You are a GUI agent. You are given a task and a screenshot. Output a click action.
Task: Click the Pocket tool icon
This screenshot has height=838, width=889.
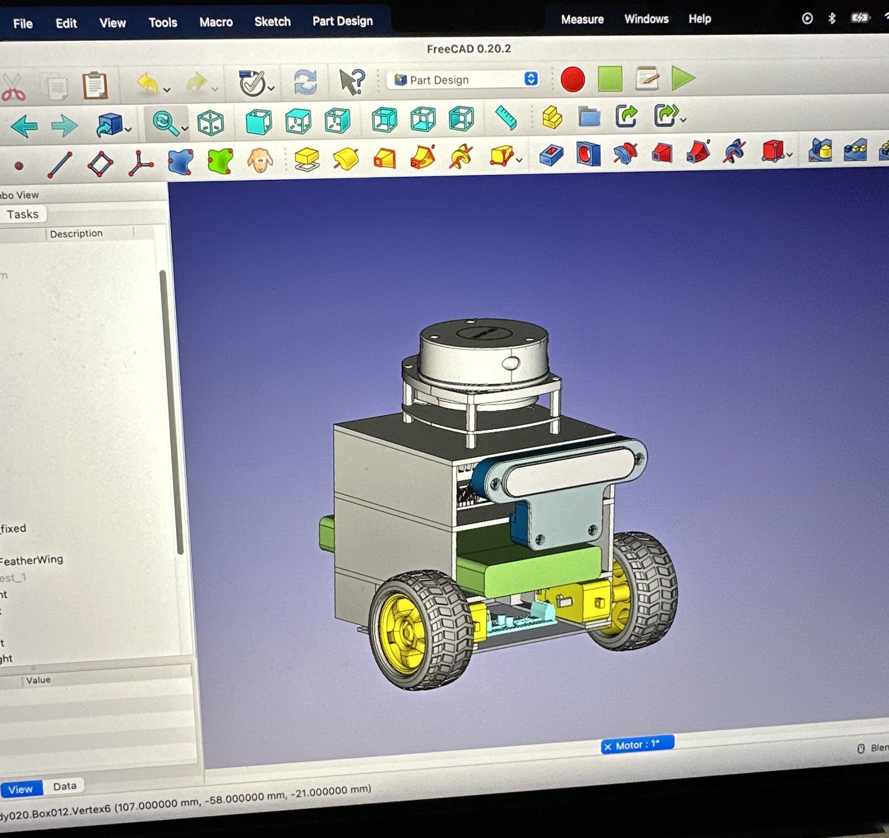tap(551, 156)
